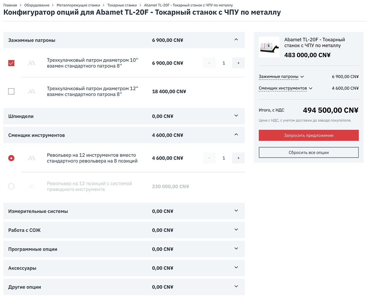
Task: Decrease quantity of the 10'' three-jaw chuck
Action: coord(209,63)
